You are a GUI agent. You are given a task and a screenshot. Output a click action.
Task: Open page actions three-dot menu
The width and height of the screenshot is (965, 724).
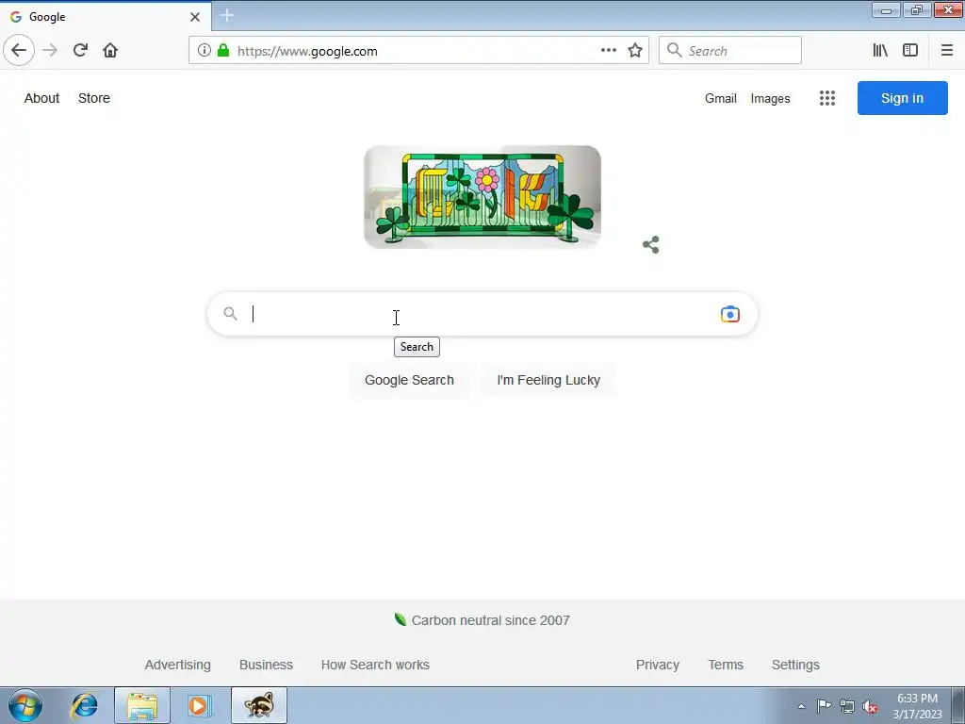click(x=609, y=51)
